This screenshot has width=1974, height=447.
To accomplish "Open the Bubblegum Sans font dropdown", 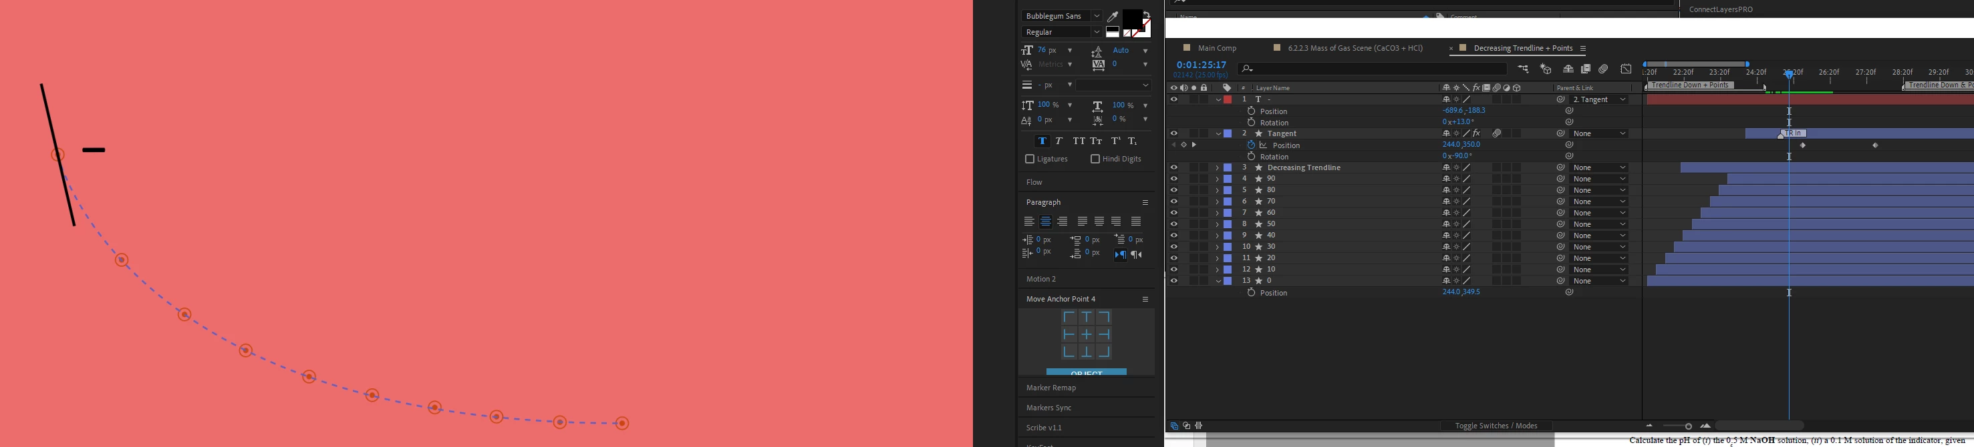I will click(x=1061, y=16).
